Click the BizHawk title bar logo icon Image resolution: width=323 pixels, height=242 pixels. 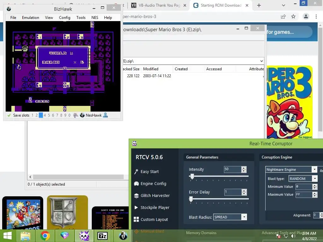(9, 9)
